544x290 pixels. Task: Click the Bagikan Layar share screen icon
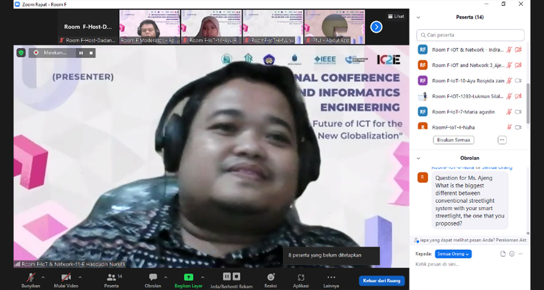188,277
